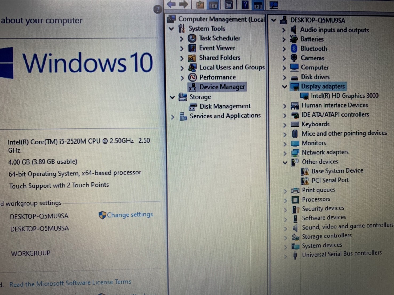Collapse the System Tools node
Screen dimensions: 394x295
click(x=172, y=29)
